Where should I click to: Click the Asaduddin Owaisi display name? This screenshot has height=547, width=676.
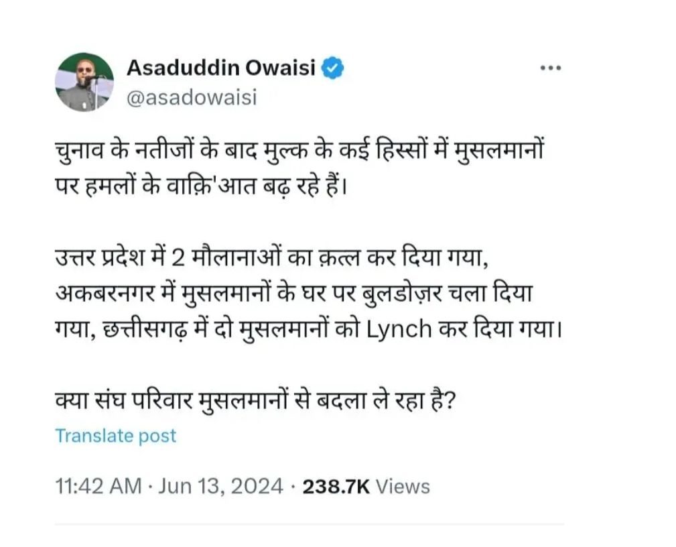click(x=221, y=67)
